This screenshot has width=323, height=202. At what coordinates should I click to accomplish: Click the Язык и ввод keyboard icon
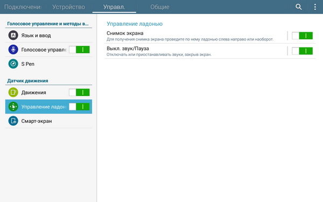13,35
